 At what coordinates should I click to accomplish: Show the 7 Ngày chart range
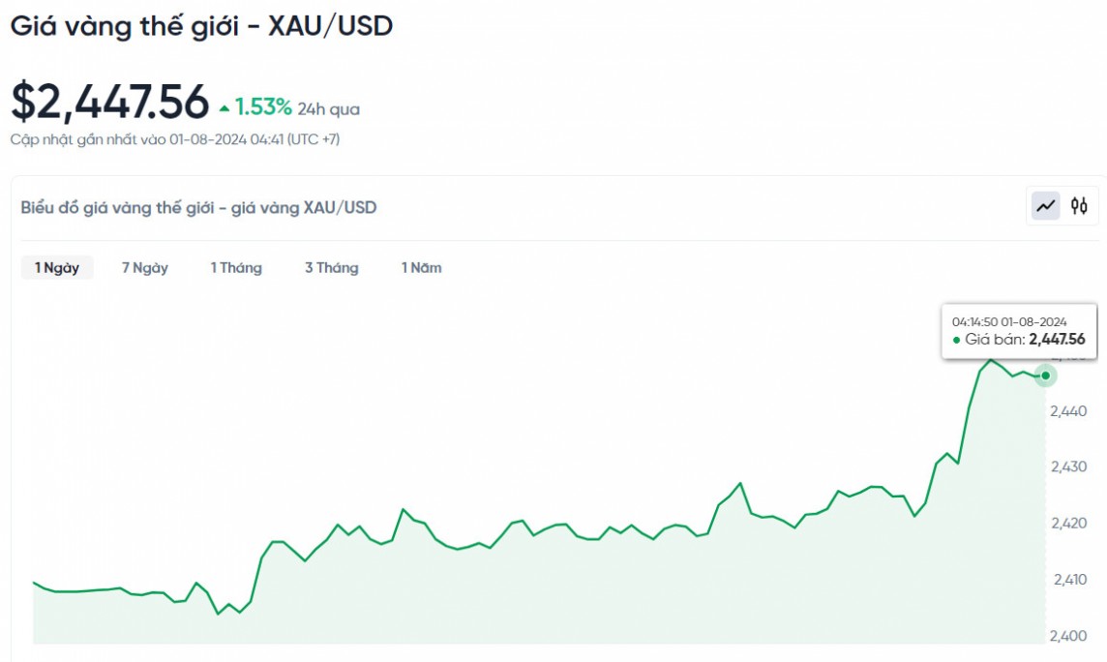click(x=145, y=268)
